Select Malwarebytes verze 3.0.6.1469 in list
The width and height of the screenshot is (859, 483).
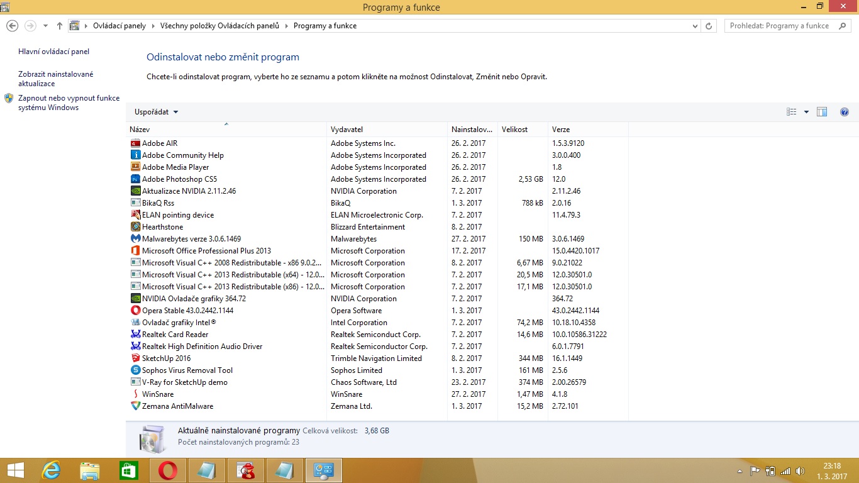[191, 239]
